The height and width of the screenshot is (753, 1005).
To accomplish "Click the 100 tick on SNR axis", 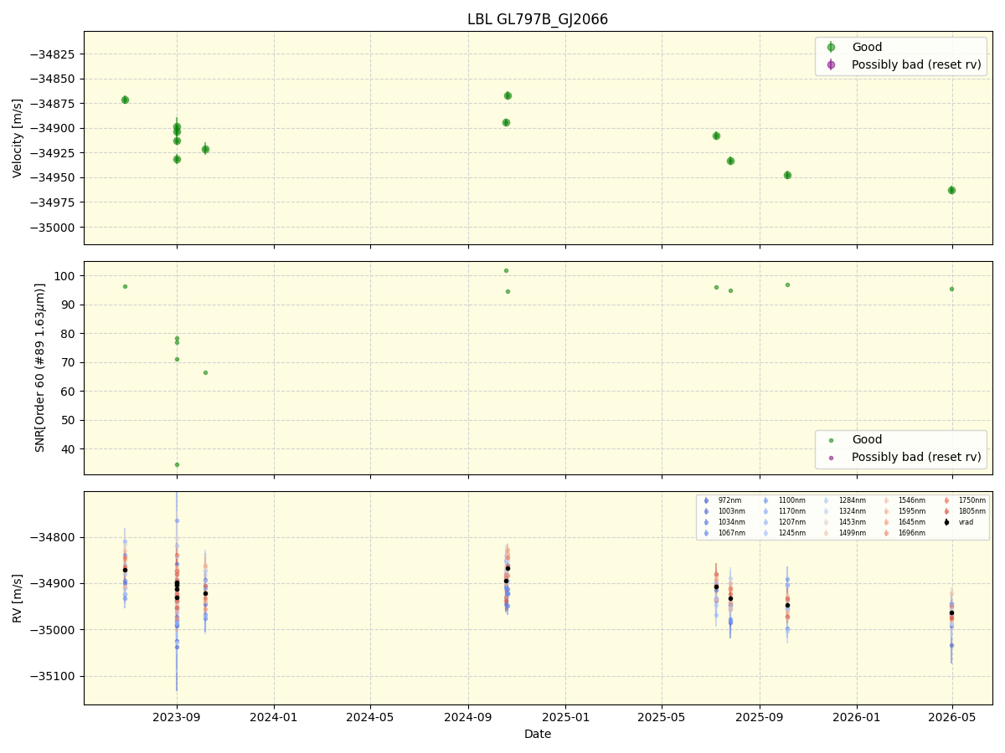I will click(x=66, y=276).
